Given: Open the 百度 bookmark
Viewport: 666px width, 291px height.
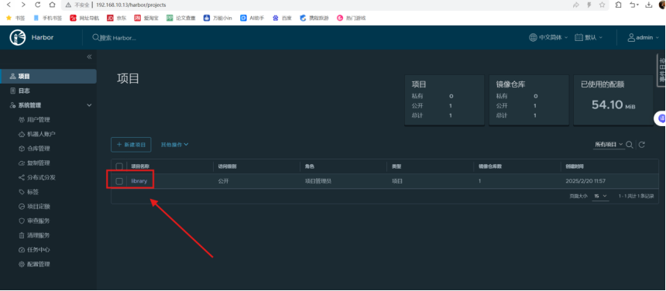Looking at the screenshot, I should click(x=282, y=18).
